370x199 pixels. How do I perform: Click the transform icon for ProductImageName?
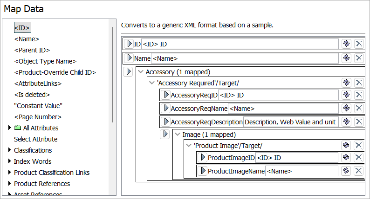pos(346,171)
